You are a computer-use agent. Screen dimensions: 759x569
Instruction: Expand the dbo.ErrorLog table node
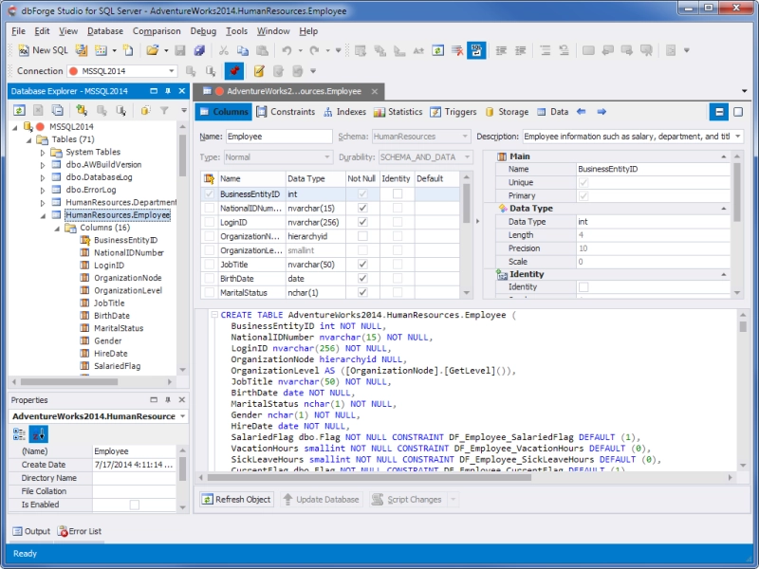(x=42, y=191)
